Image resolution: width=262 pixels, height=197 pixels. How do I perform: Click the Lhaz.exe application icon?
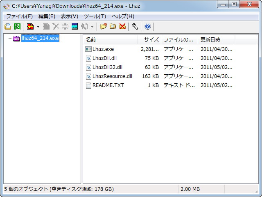(88, 49)
